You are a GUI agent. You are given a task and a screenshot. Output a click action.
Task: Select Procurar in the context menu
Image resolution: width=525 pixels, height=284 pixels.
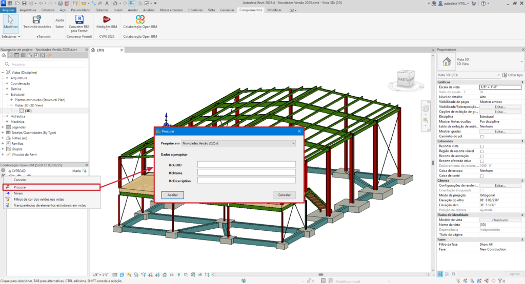click(x=52, y=187)
